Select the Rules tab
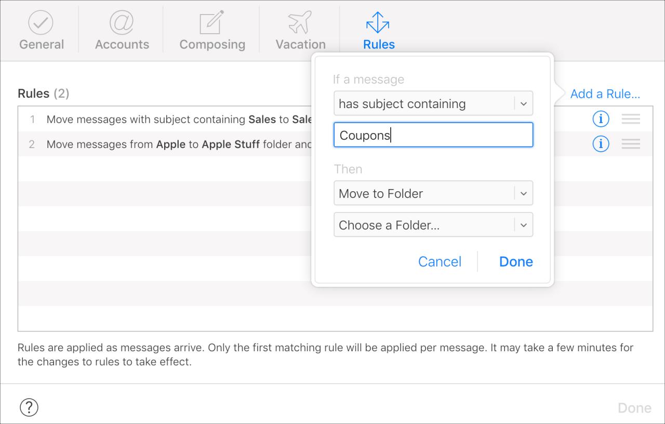Image resolution: width=665 pixels, height=424 pixels. [x=379, y=31]
